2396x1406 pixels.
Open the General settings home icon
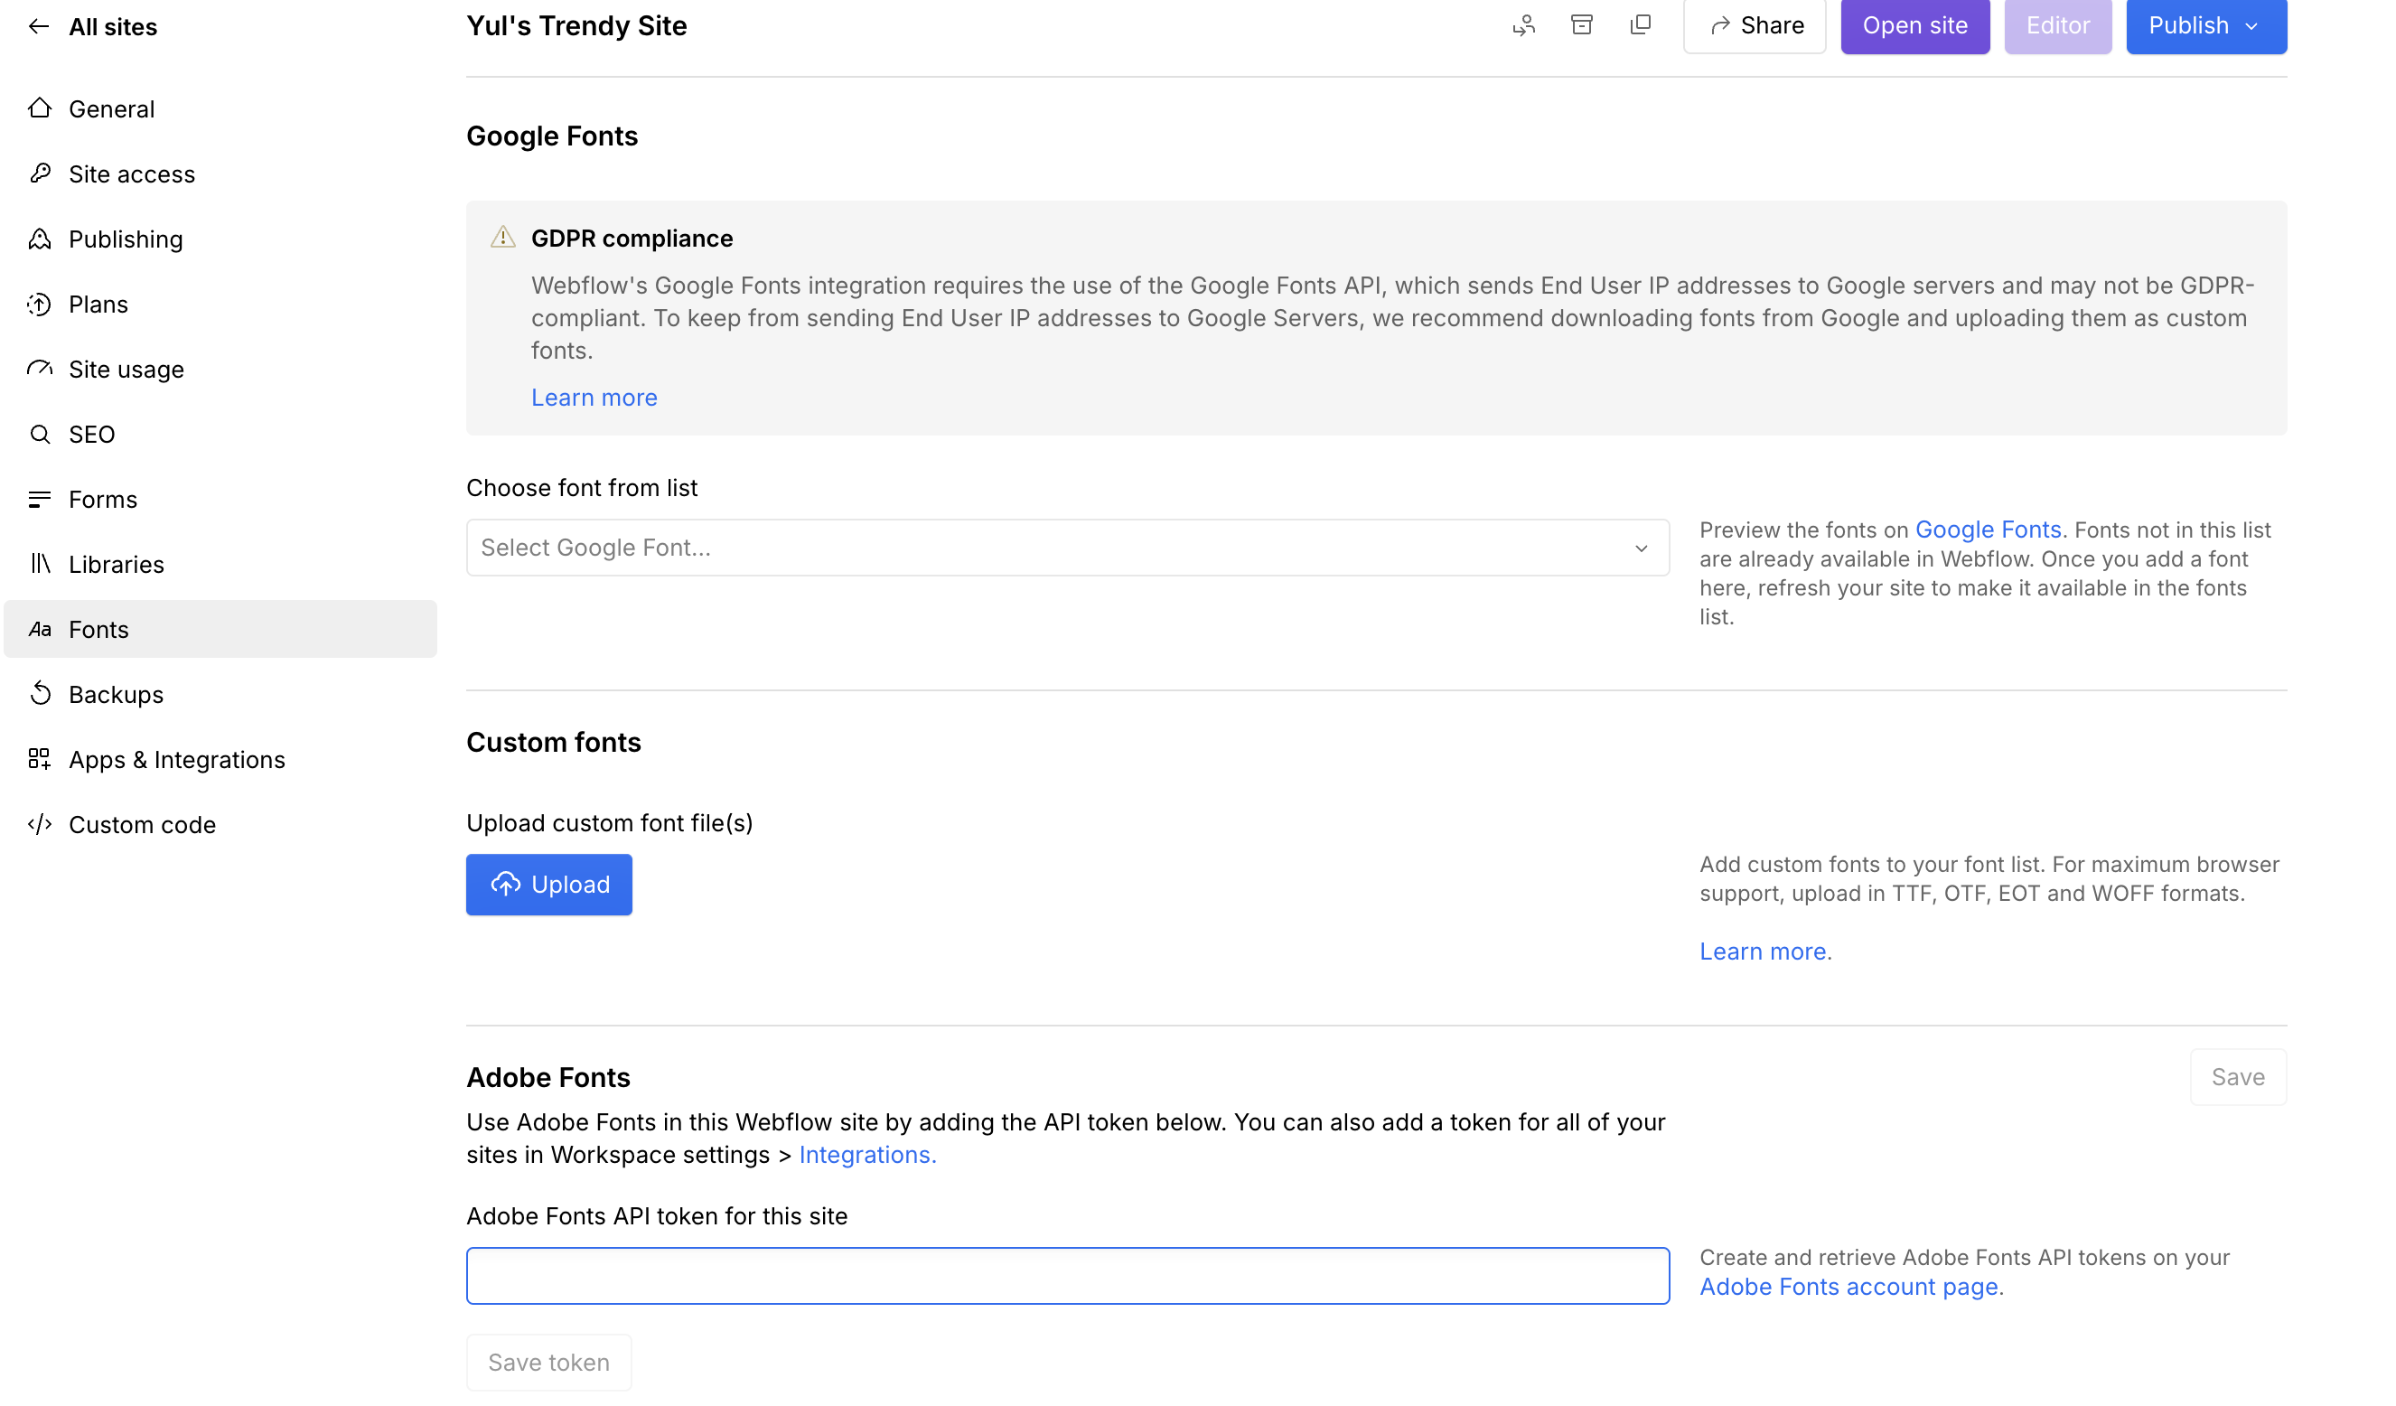point(39,108)
